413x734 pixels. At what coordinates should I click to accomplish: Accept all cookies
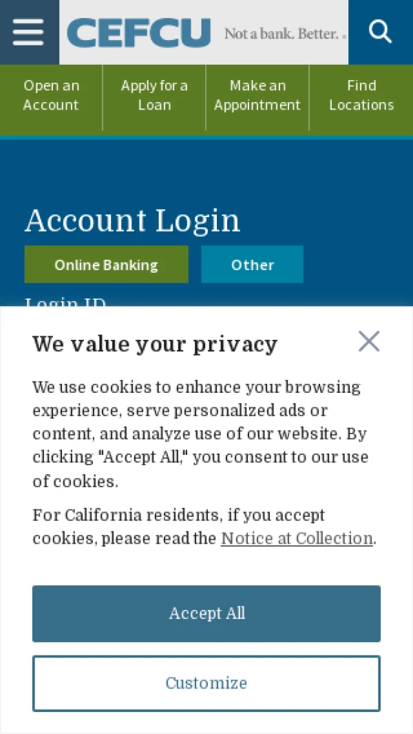click(206, 613)
